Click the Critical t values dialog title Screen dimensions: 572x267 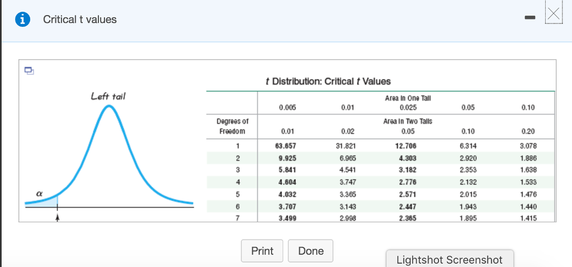80,20
